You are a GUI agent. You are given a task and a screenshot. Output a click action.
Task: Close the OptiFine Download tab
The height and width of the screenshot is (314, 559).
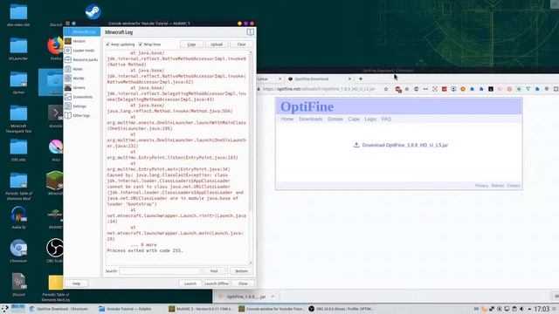pos(349,78)
